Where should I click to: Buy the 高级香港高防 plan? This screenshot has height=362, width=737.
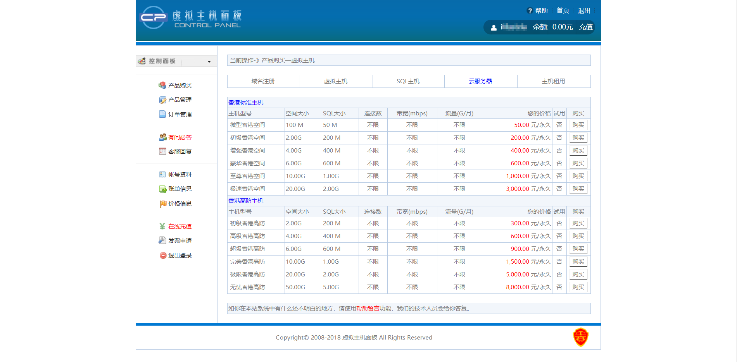(x=578, y=236)
